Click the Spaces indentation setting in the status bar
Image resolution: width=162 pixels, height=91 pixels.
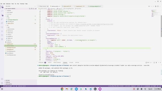(133, 86)
